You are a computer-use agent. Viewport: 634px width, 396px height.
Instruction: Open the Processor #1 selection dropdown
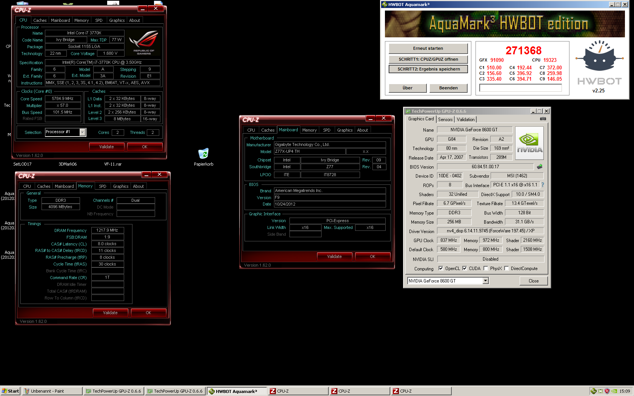(83, 132)
